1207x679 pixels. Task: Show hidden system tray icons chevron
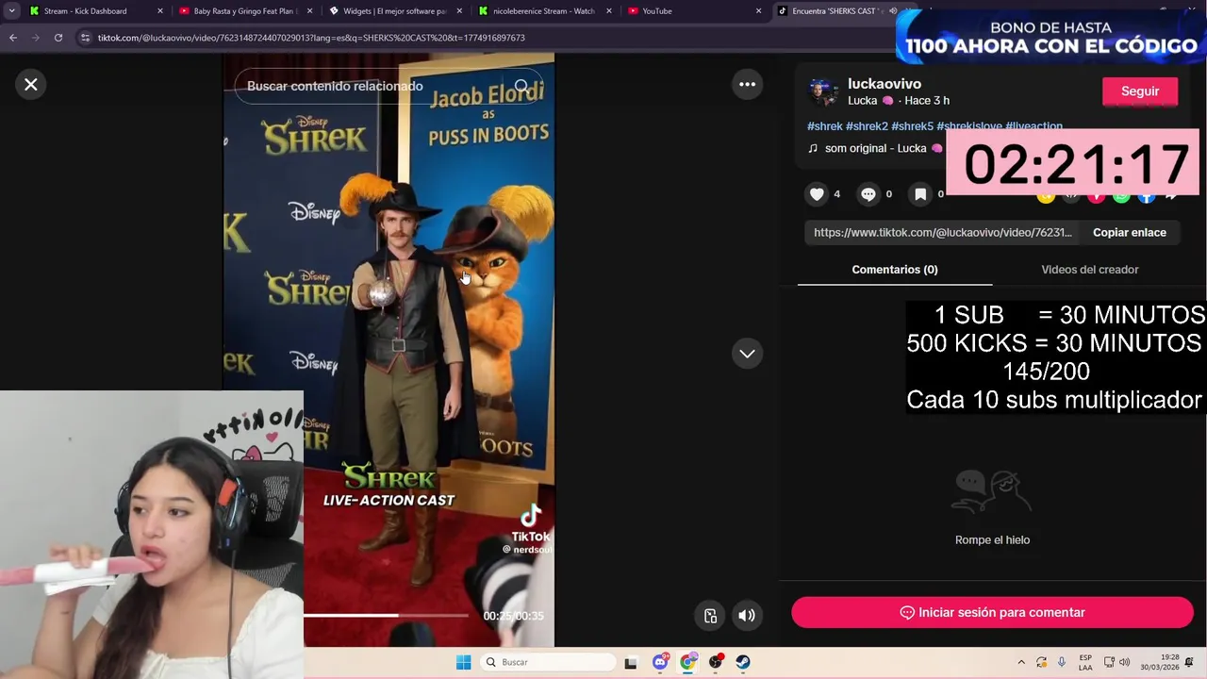click(1021, 662)
